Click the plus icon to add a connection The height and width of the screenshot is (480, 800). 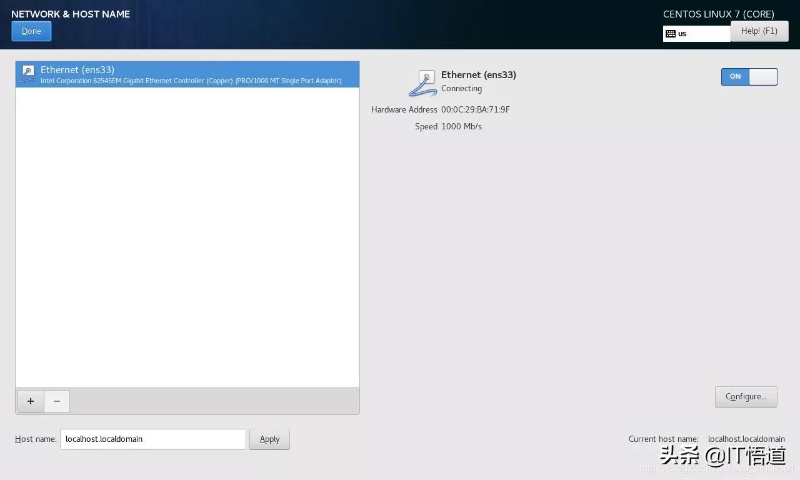[30, 401]
